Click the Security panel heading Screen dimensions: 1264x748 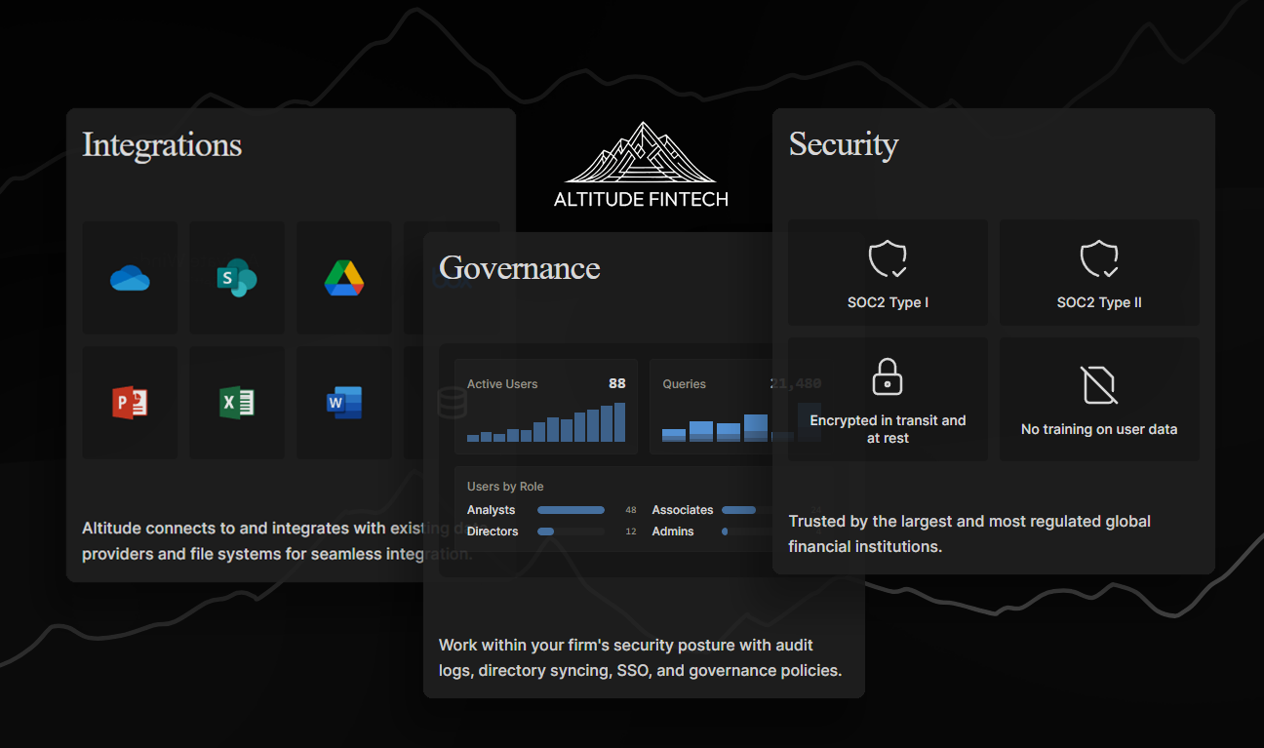[x=843, y=144]
